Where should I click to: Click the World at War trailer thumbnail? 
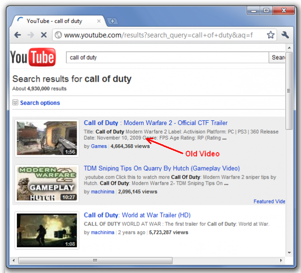[x=47, y=230]
